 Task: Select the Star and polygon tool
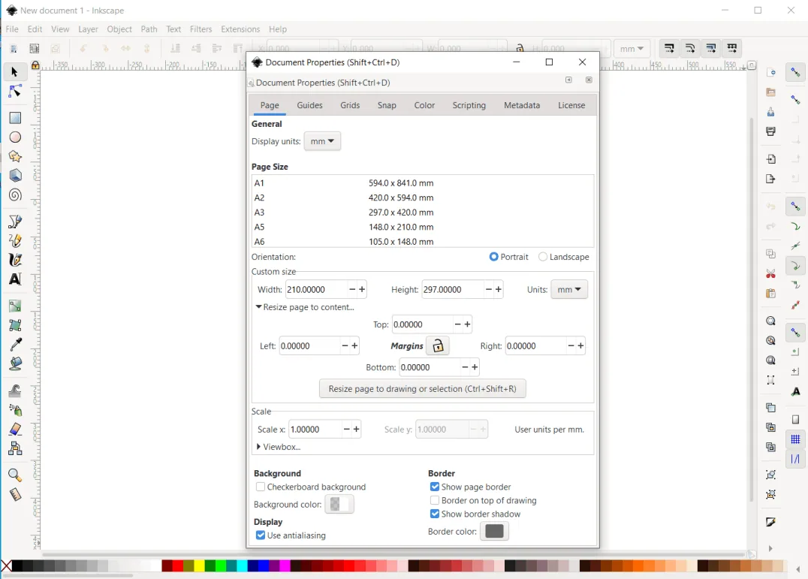[15, 157]
